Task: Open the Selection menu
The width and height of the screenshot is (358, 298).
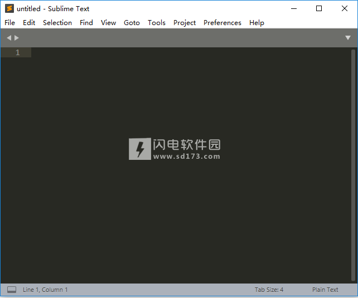Action: coord(57,23)
